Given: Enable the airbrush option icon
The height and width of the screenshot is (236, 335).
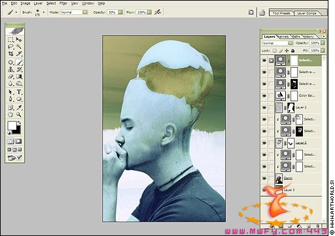Looking at the screenshot, I should (158, 12).
